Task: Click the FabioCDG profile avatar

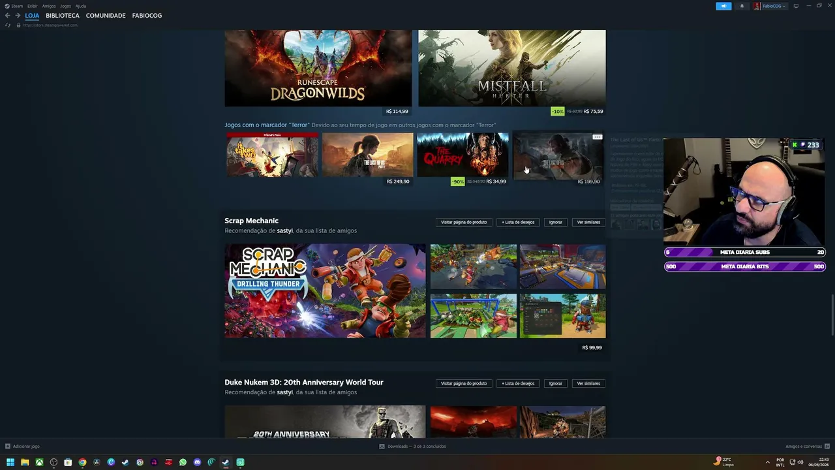Action: click(757, 6)
